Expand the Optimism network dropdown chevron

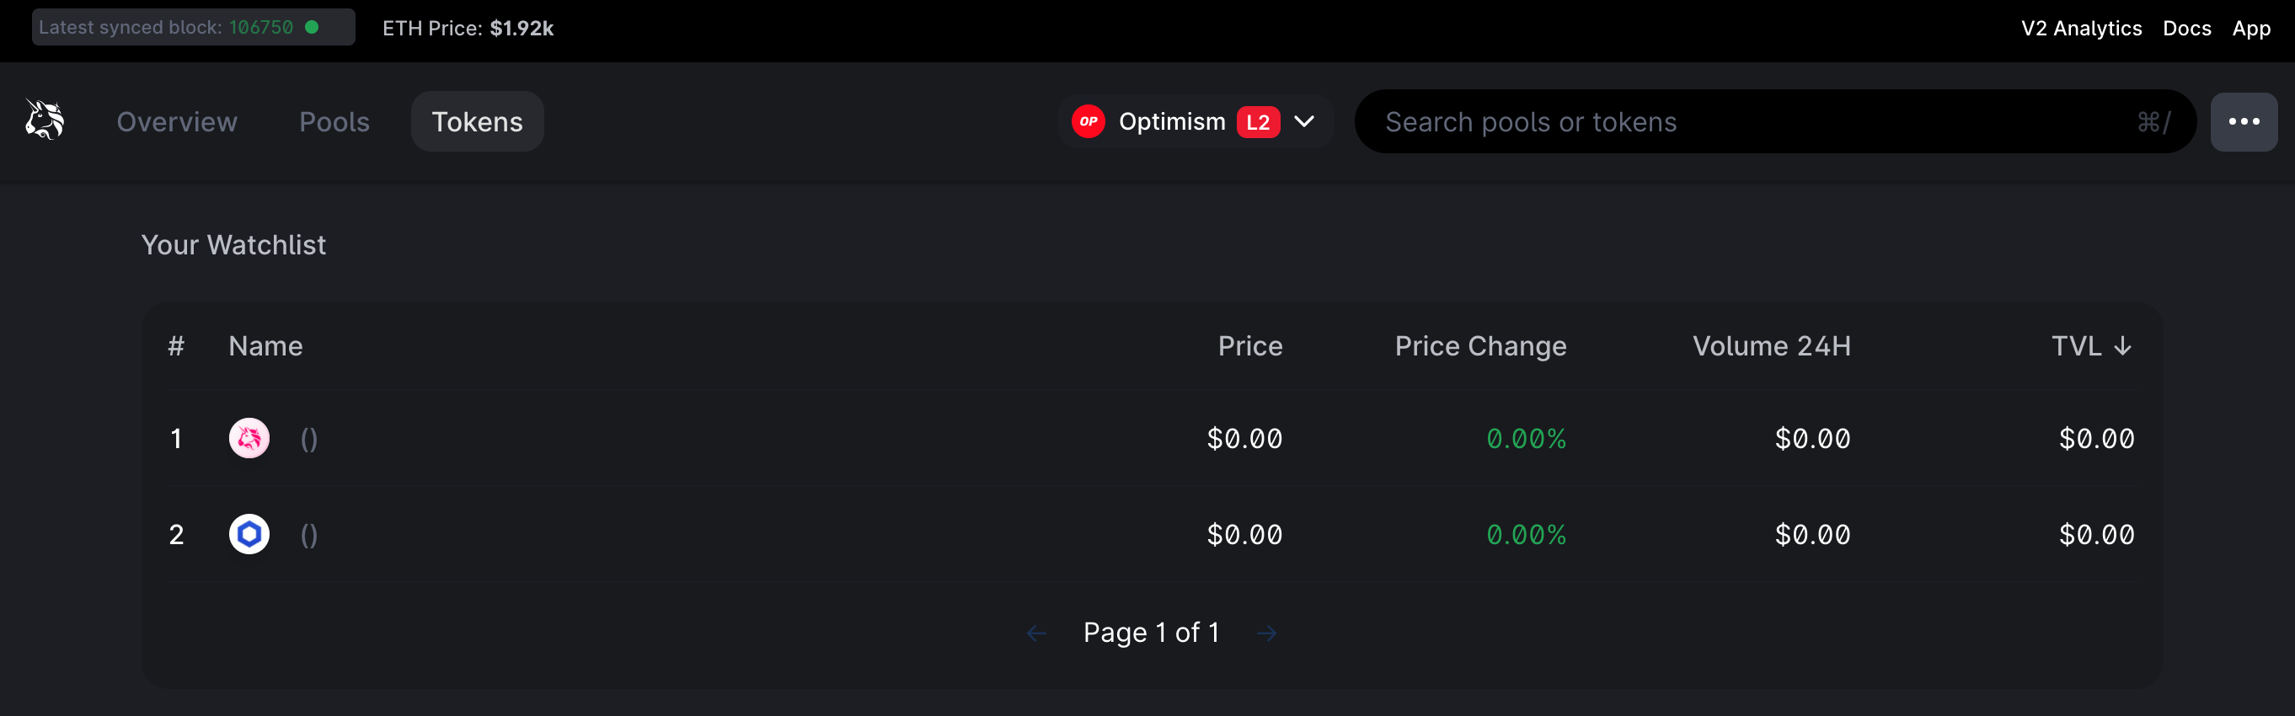tap(1304, 122)
